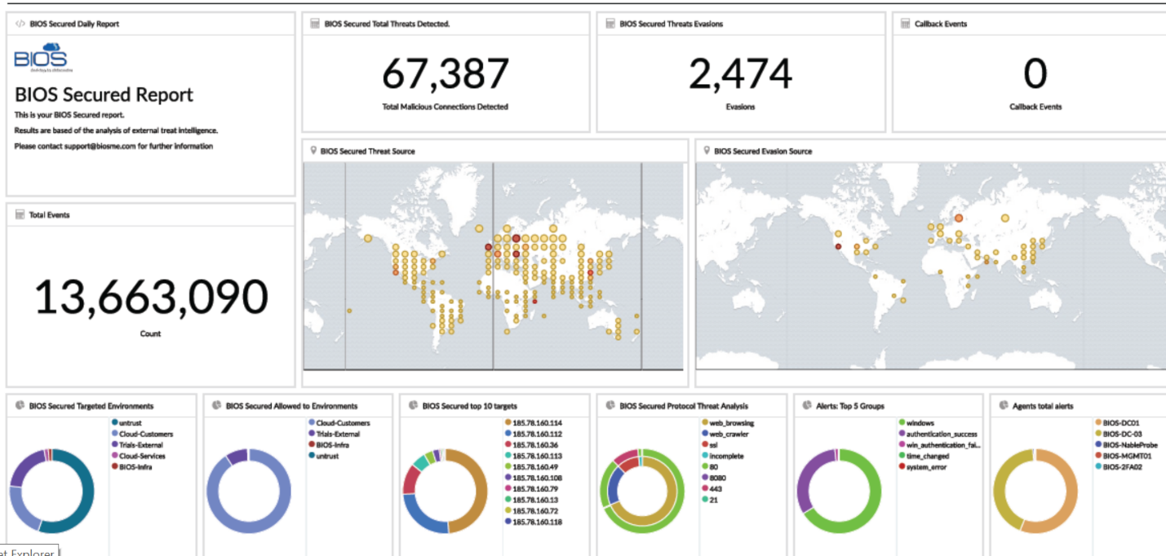Viewport: 1166px width, 556px height.
Task: Click the code icon beside BIOS Secured Daily Report
Action: click(20, 24)
